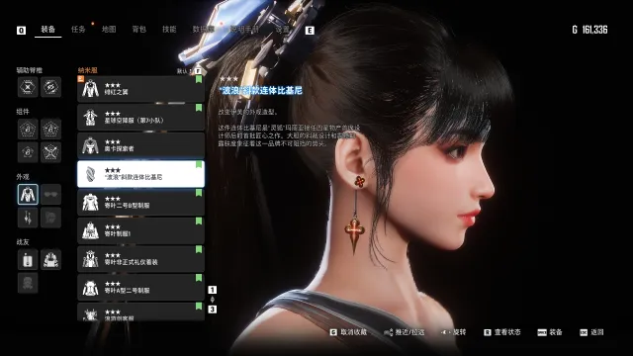Screen dimensions: 633x356
Task: Click the G 161,336 gold amount
Action: 589,30
